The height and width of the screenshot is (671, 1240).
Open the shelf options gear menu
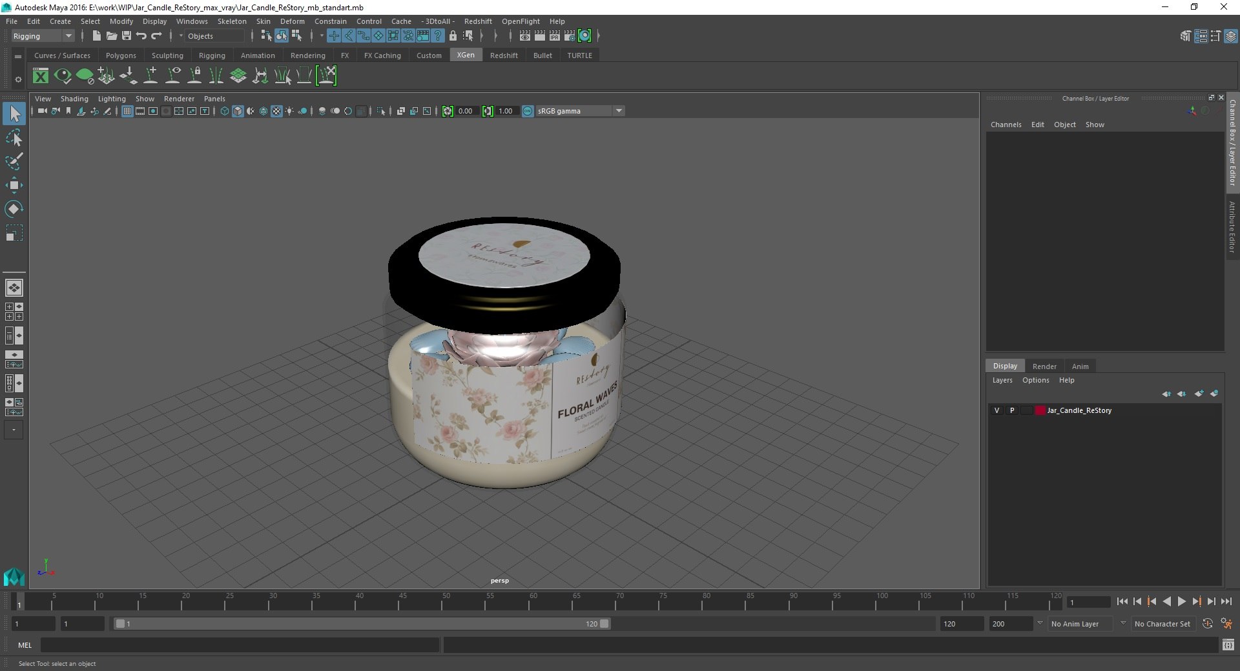(x=18, y=79)
